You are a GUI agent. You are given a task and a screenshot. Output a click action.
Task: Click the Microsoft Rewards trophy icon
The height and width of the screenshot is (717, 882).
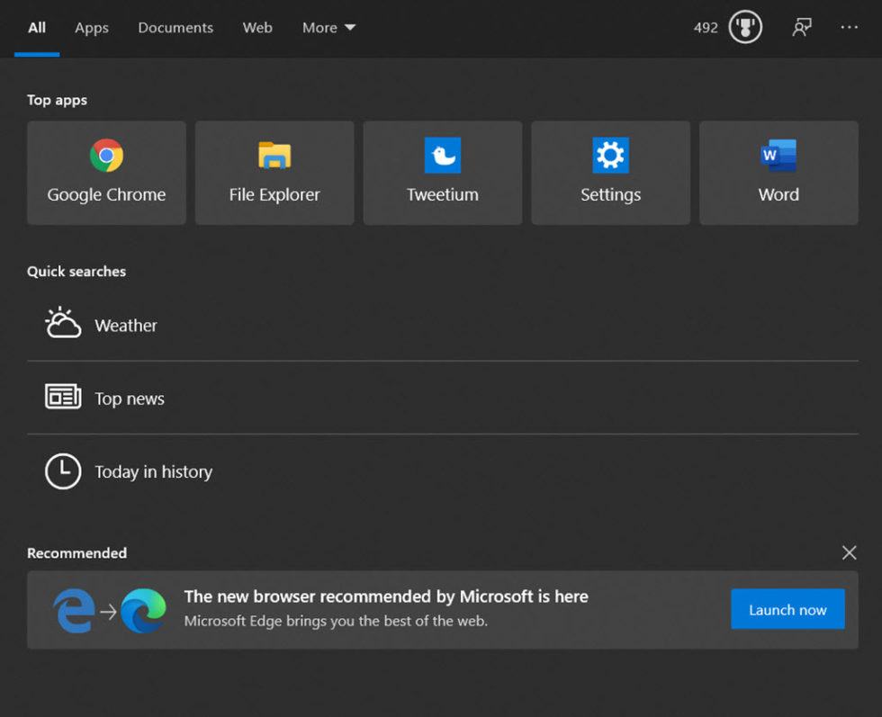tap(744, 27)
